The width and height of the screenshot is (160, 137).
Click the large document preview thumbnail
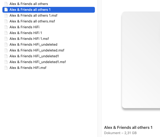click(141, 60)
